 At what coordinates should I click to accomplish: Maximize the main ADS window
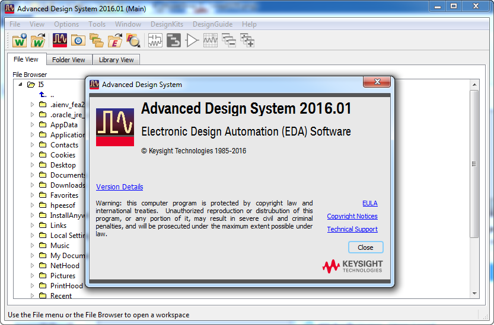pos(454,7)
